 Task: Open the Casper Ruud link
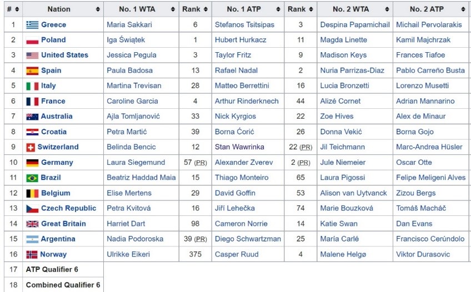(x=237, y=254)
